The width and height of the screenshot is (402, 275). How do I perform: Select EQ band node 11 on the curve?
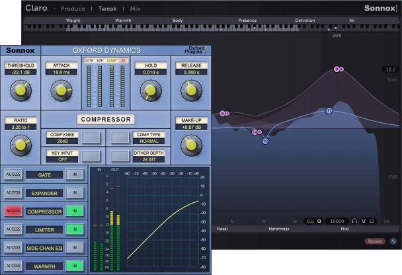click(329, 111)
